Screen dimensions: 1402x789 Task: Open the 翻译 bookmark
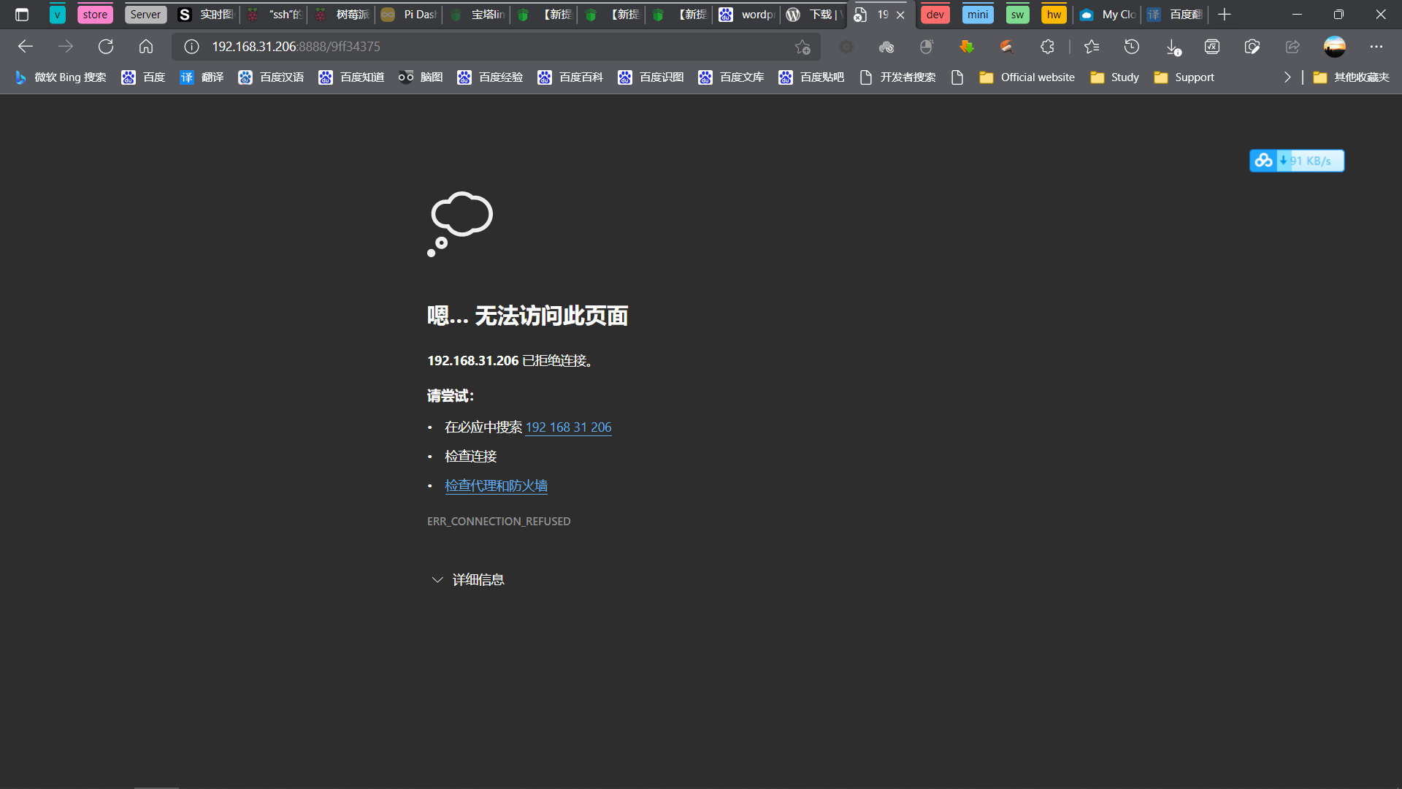pos(202,77)
